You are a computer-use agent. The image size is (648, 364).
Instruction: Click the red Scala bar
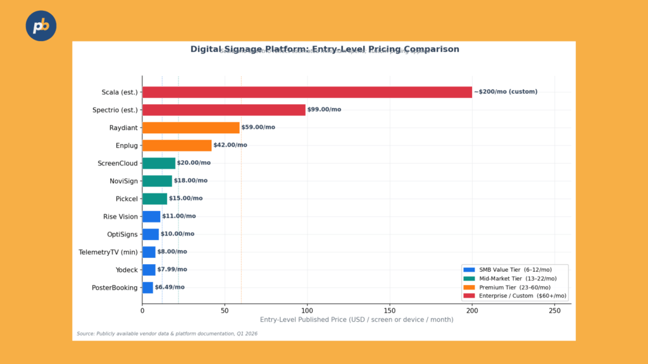(307, 92)
